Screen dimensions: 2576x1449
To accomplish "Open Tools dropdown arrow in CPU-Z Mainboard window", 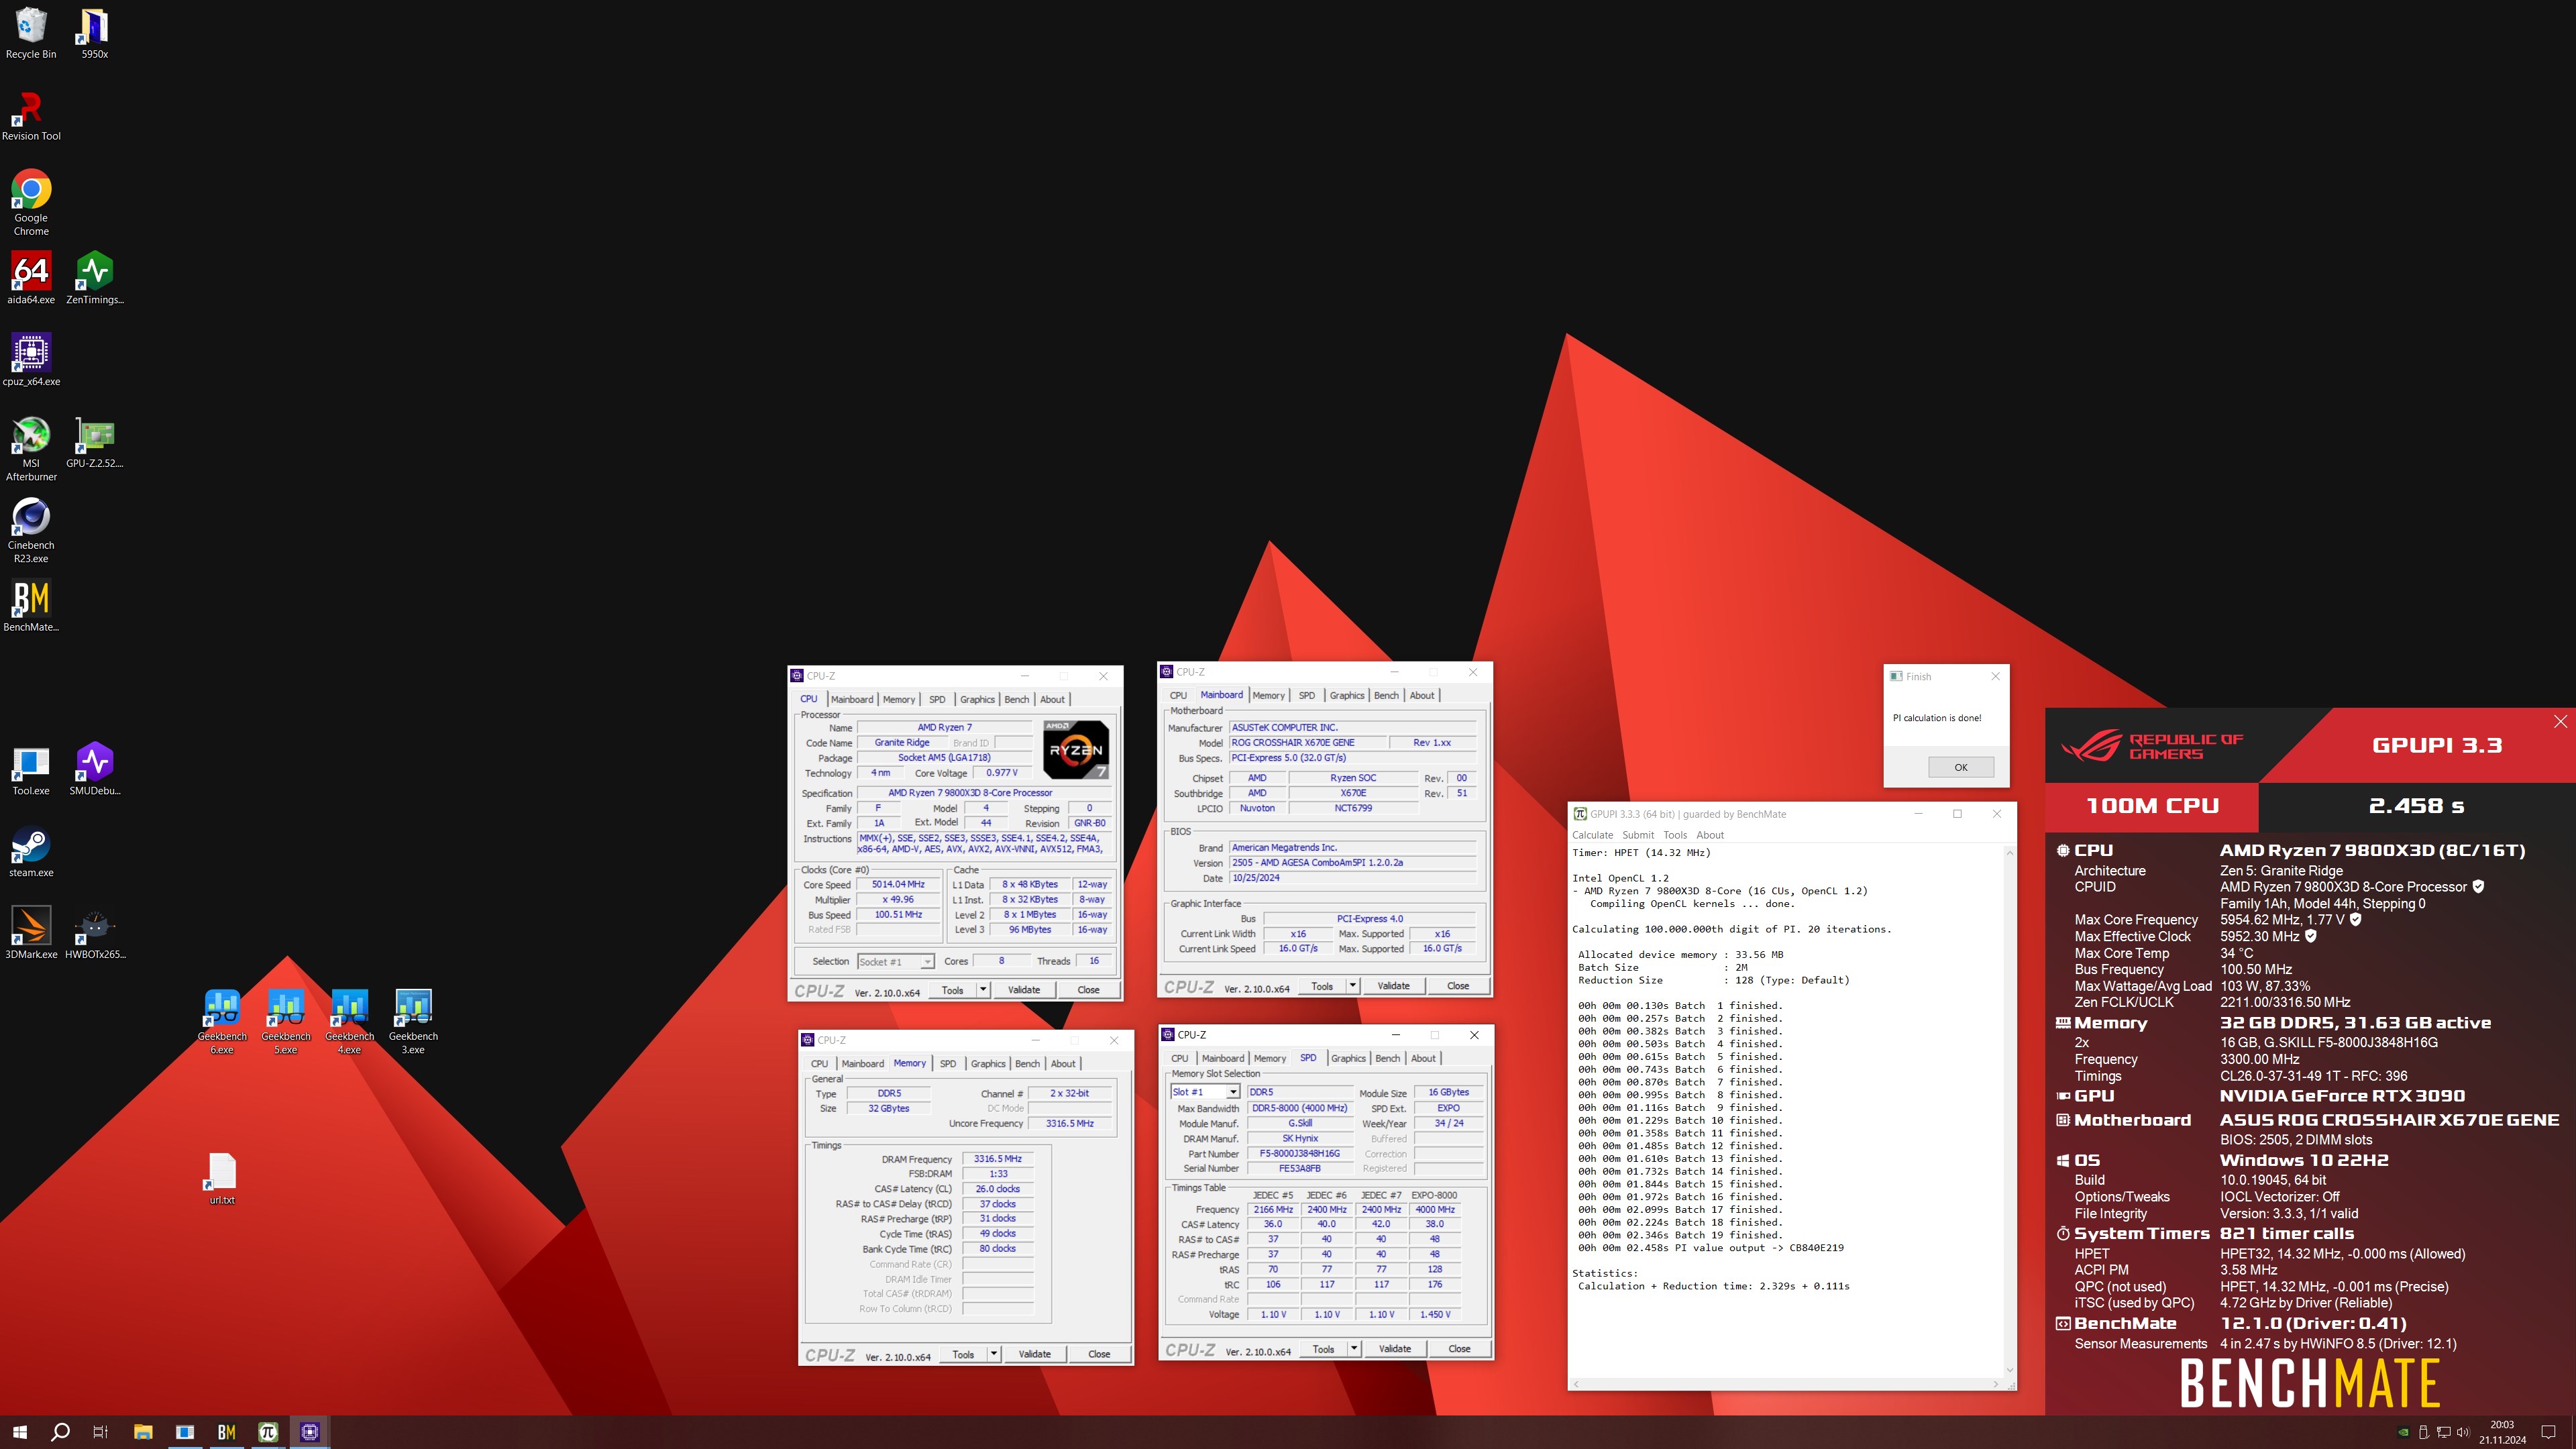I will pos(1353,986).
